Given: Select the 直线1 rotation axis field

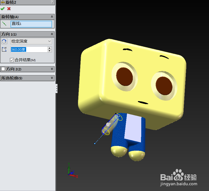Looking at the screenshot, I should tap(31, 24).
